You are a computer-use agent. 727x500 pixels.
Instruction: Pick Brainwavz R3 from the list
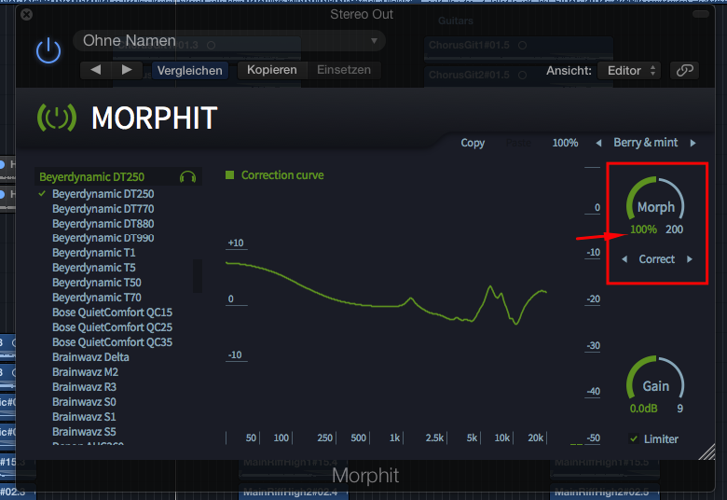84,387
